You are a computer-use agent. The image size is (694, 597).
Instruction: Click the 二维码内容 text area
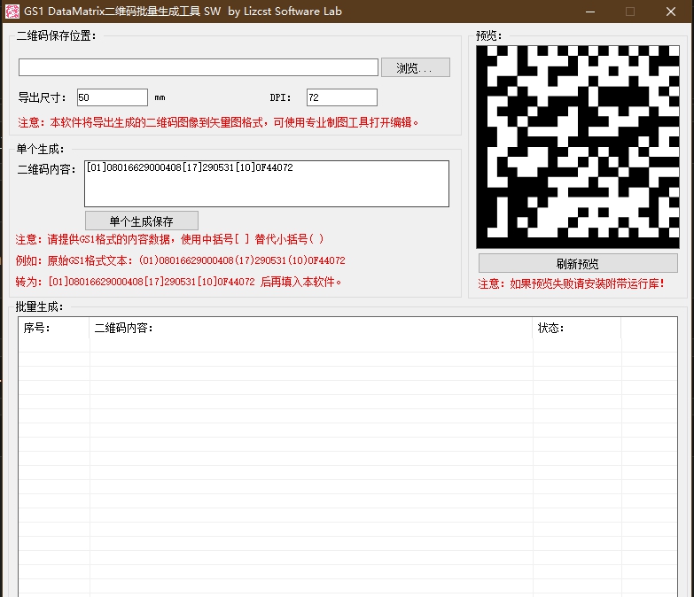click(x=267, y=183)
